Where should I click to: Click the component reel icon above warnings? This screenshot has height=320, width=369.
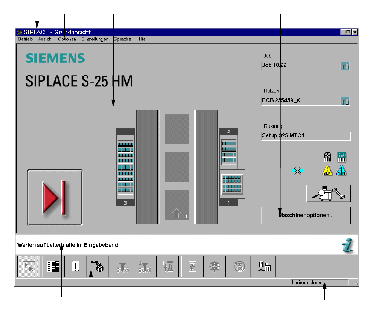point(327,157)
